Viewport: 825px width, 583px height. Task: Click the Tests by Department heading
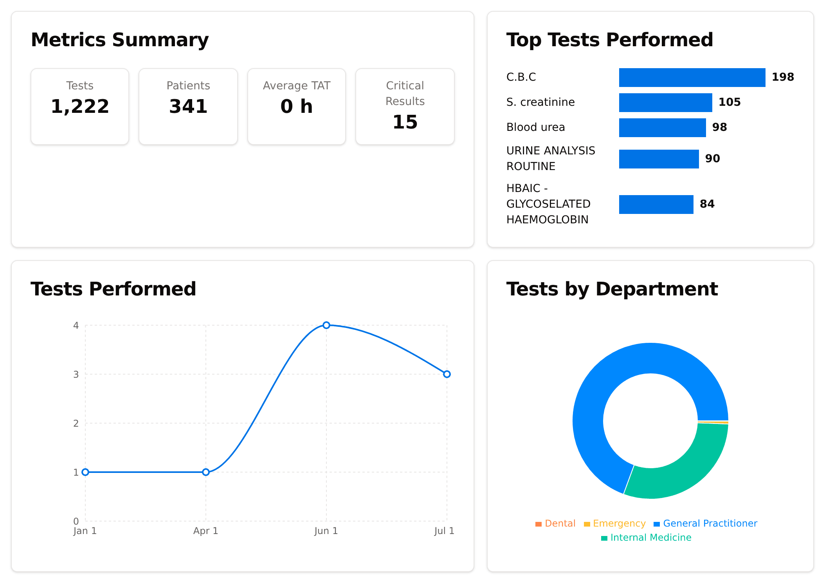click(612, 289)
